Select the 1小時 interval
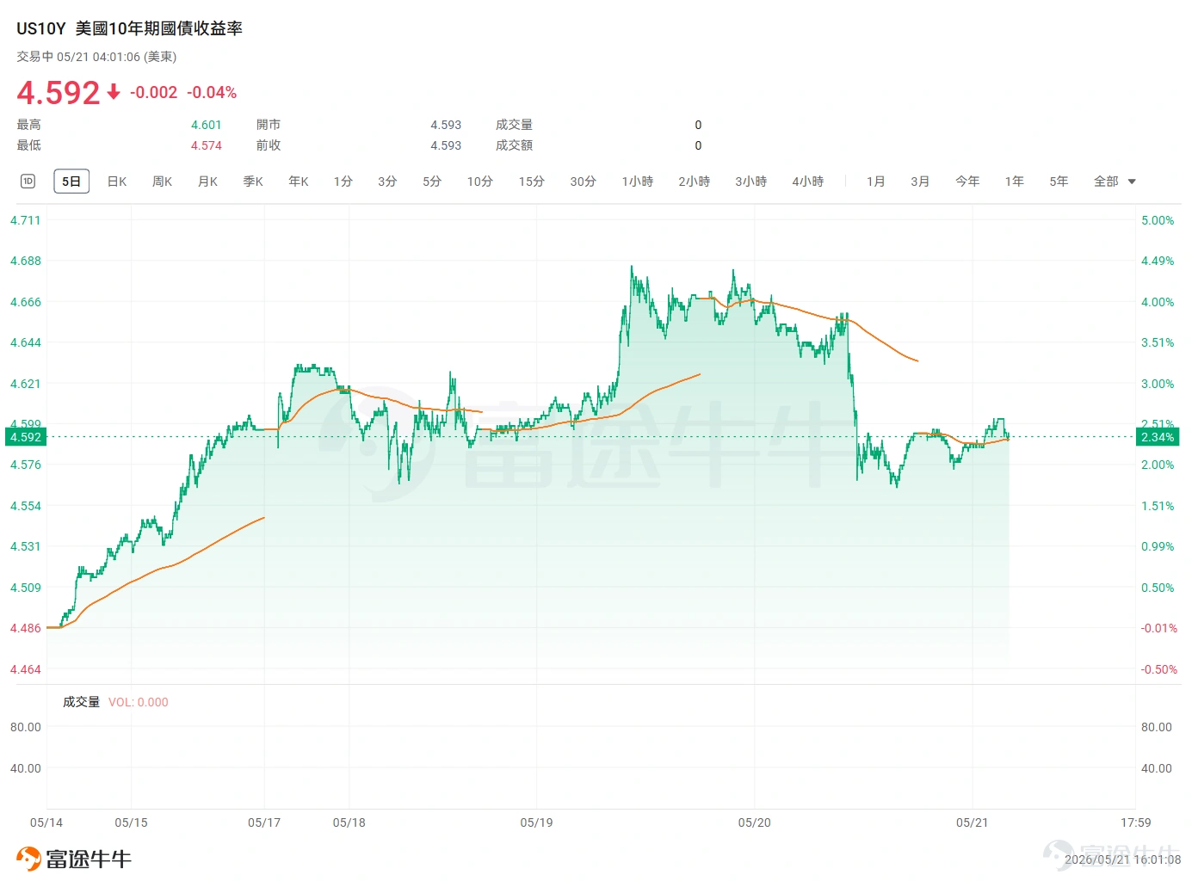 click(x=638, y=182)
